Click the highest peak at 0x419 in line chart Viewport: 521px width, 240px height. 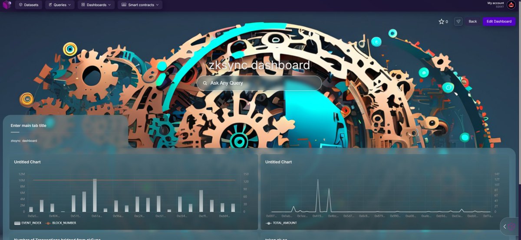click(318, 179)
